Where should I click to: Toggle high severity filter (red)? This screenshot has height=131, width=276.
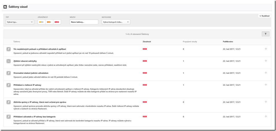coord(57,22)
